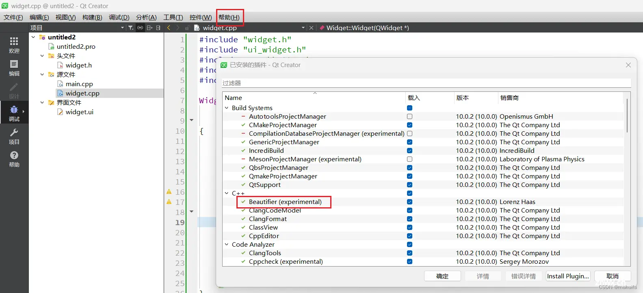Collapse the 头文件 folder
Image resolution: width=643 pixels, height=293 pixels.
(42, 56)
